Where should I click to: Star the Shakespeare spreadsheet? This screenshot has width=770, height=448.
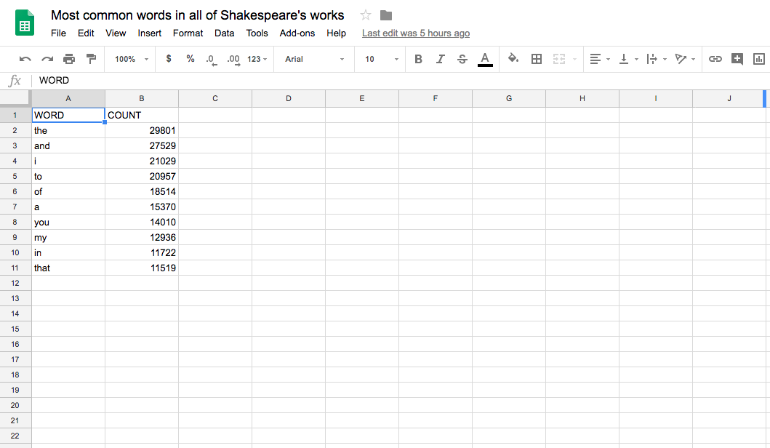[x=365, y=15]
